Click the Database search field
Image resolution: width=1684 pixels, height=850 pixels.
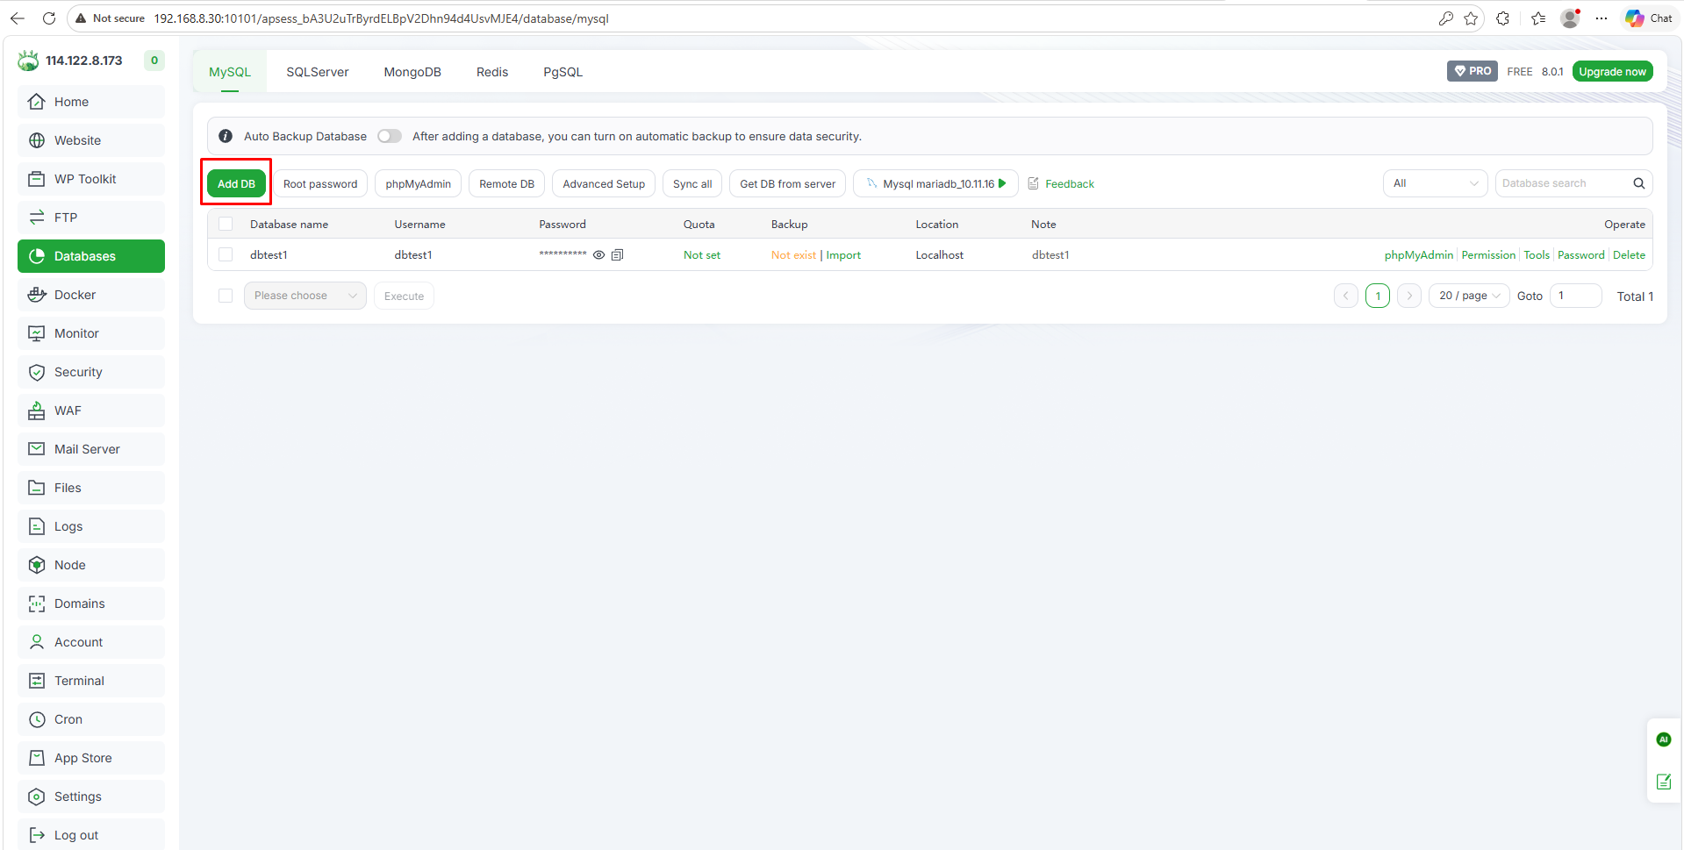(1562, 183)
